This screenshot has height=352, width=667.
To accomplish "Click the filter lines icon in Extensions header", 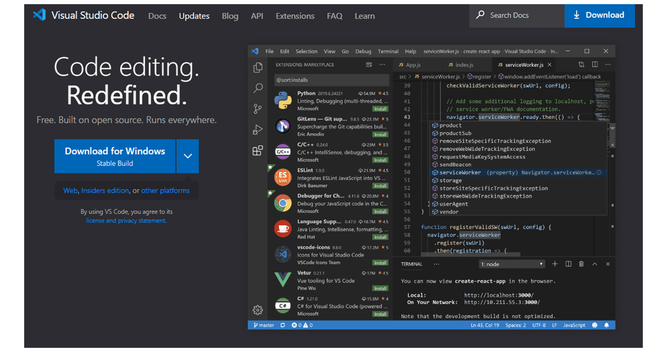I will click(369, 65).
